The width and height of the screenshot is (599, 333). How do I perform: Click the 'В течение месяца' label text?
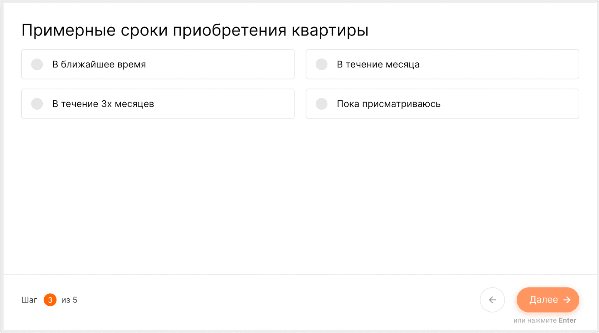[x=378, y=64]
